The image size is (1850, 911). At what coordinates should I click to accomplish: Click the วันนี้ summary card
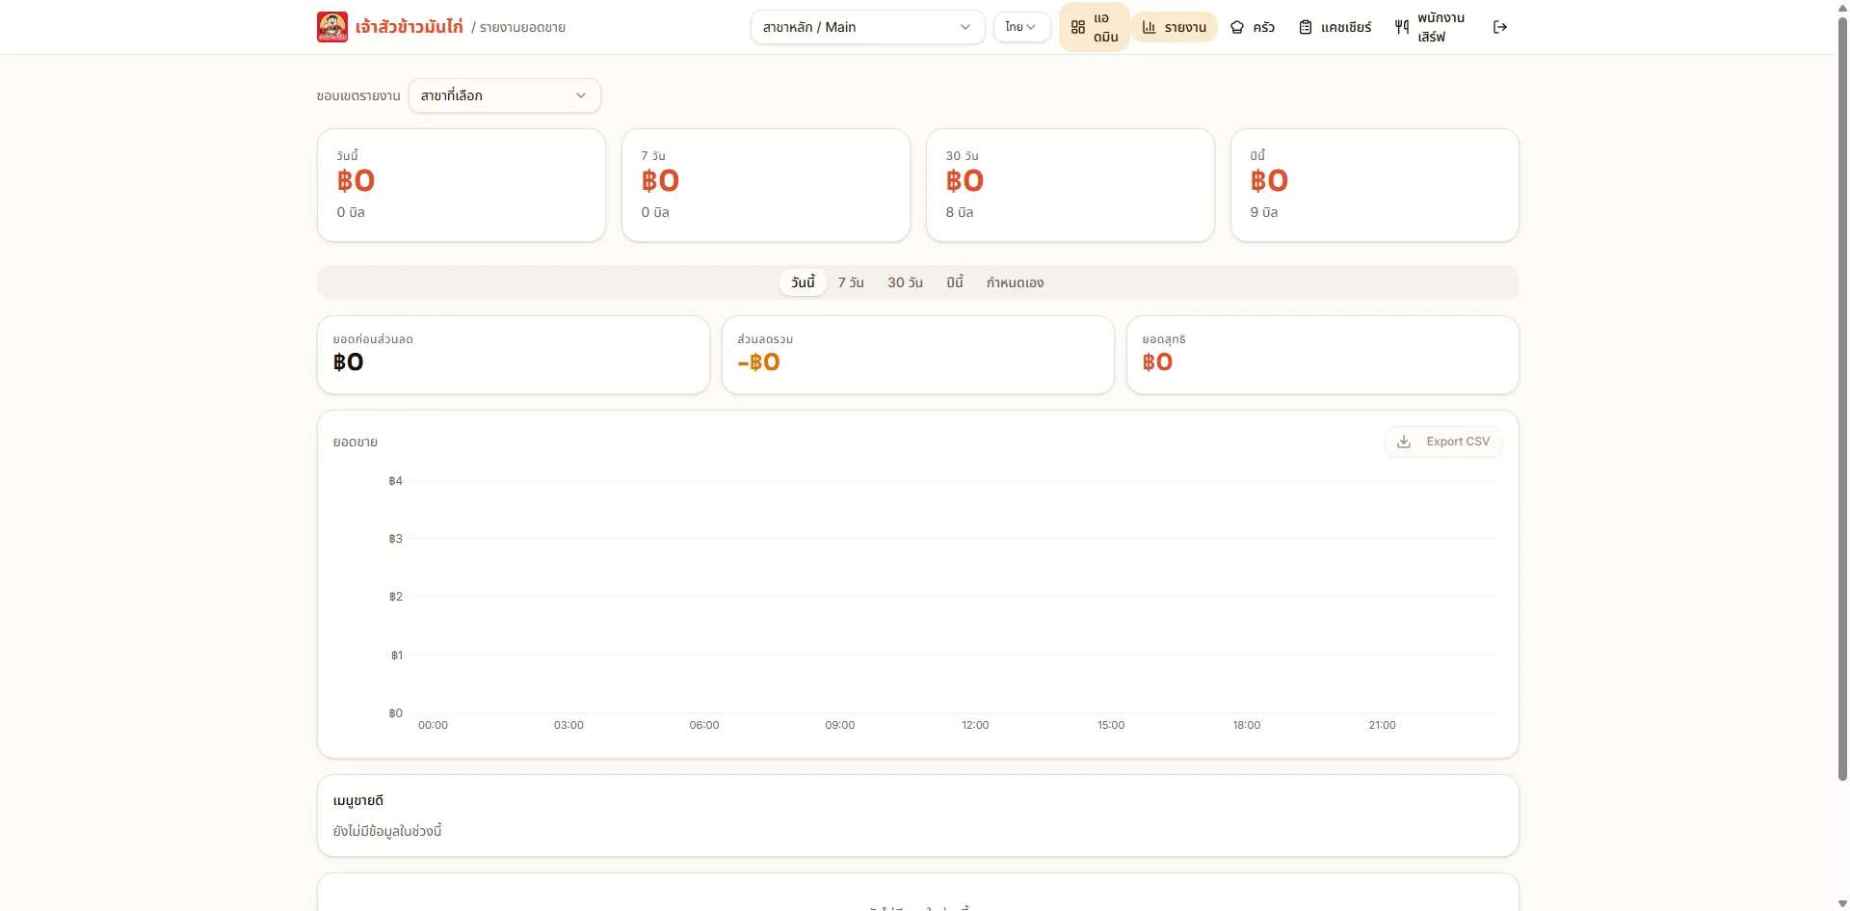coord(462,185)
